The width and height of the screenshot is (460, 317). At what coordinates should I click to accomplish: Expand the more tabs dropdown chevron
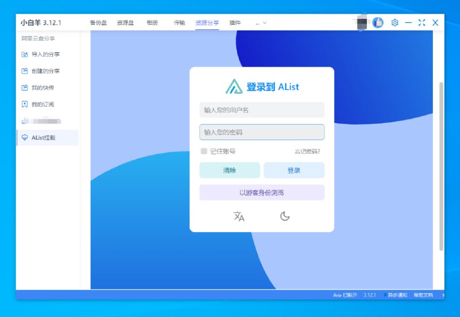click(264, 23)
